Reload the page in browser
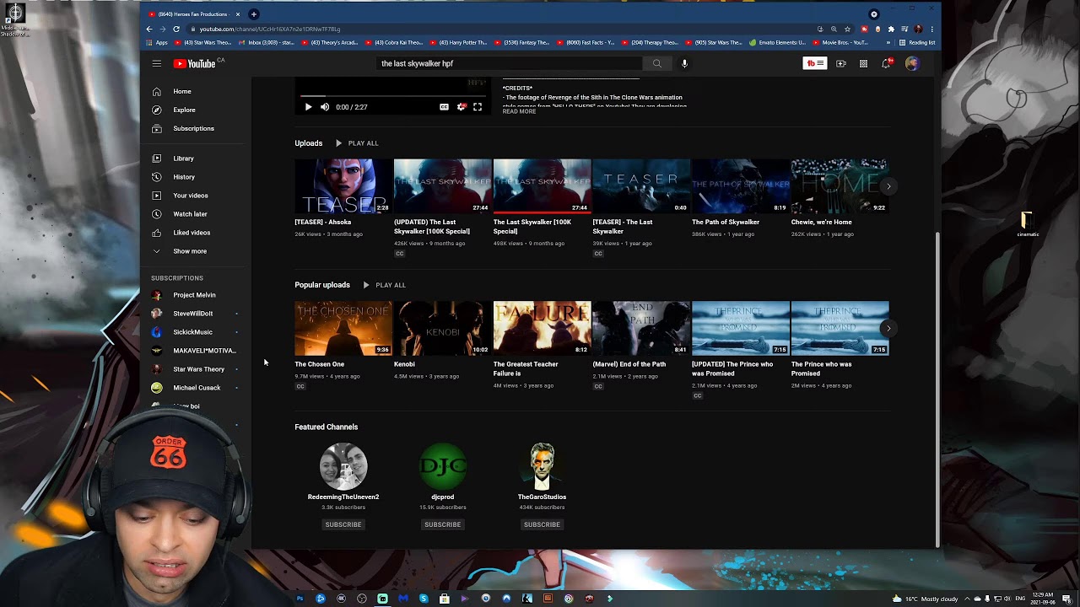Viewport: 1080px width, 607px height. coord(176,29)
